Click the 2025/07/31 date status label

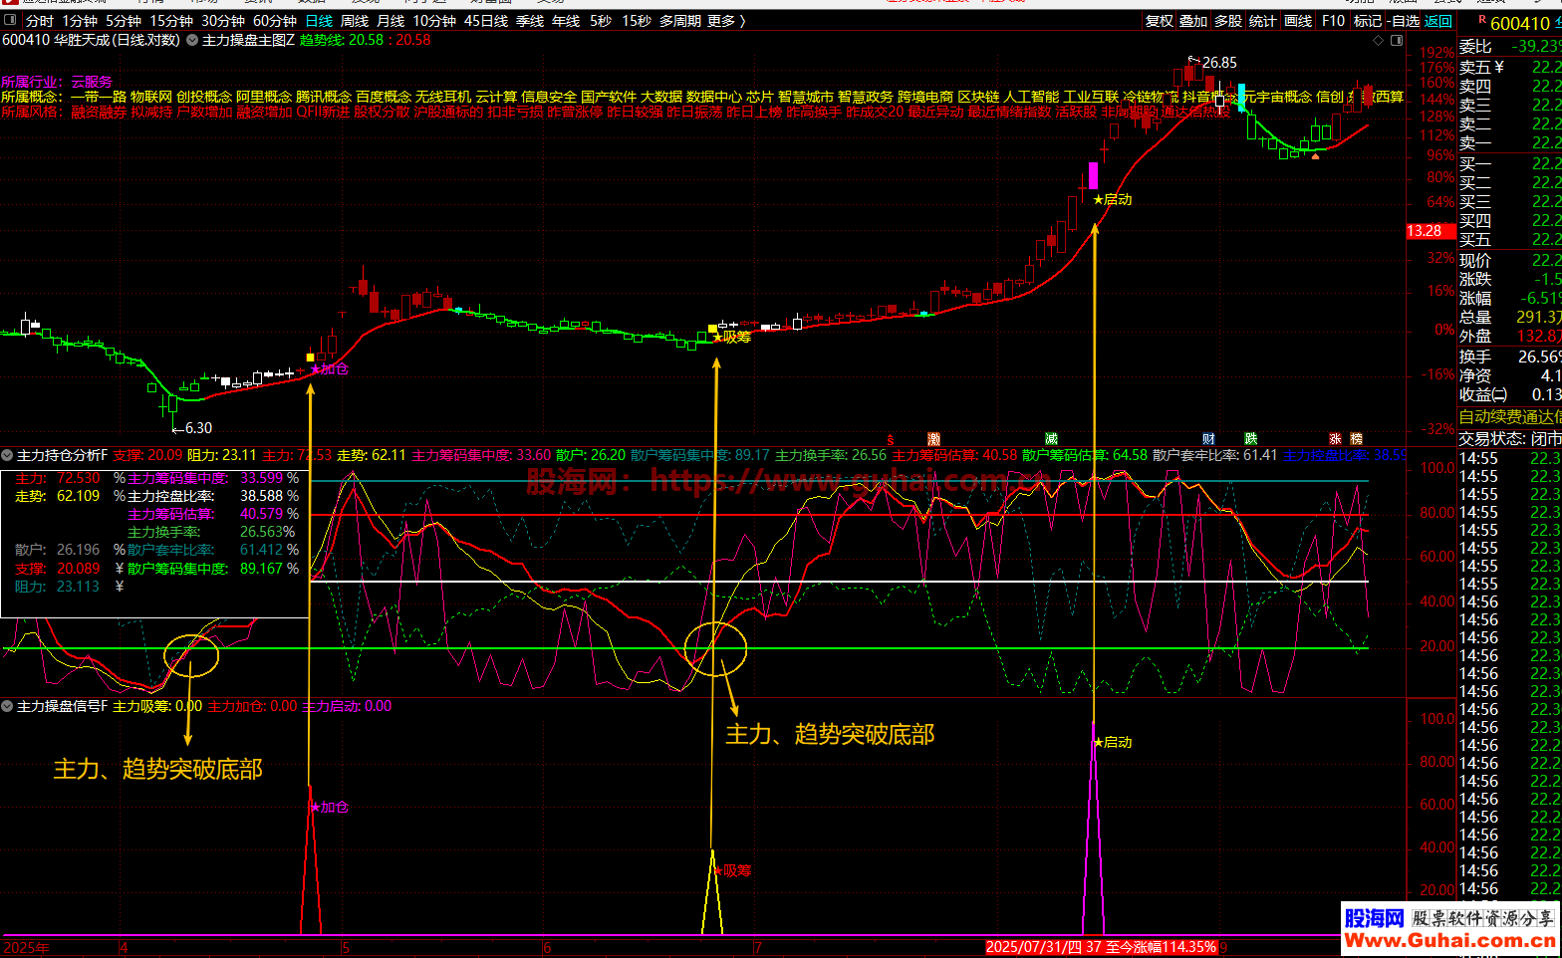pos(1101,947)
